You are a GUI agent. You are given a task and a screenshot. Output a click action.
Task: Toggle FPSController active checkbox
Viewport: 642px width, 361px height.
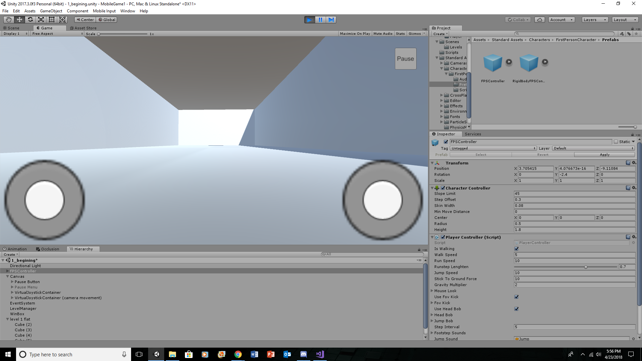click(x=446, y=142)
